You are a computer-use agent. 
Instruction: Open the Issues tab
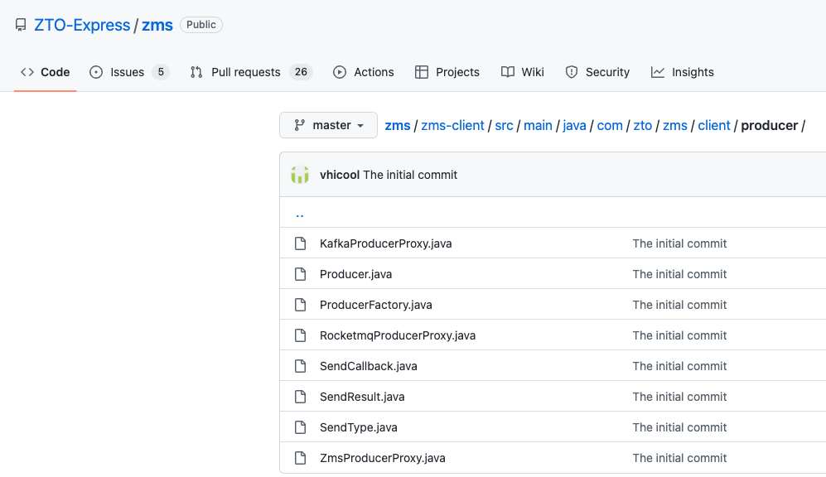click(x=128, y=72)
